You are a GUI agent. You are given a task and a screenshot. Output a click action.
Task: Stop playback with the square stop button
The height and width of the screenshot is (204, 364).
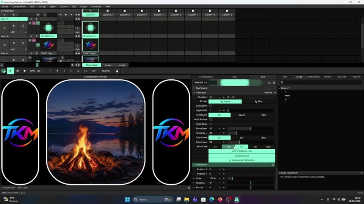[24, 71]
